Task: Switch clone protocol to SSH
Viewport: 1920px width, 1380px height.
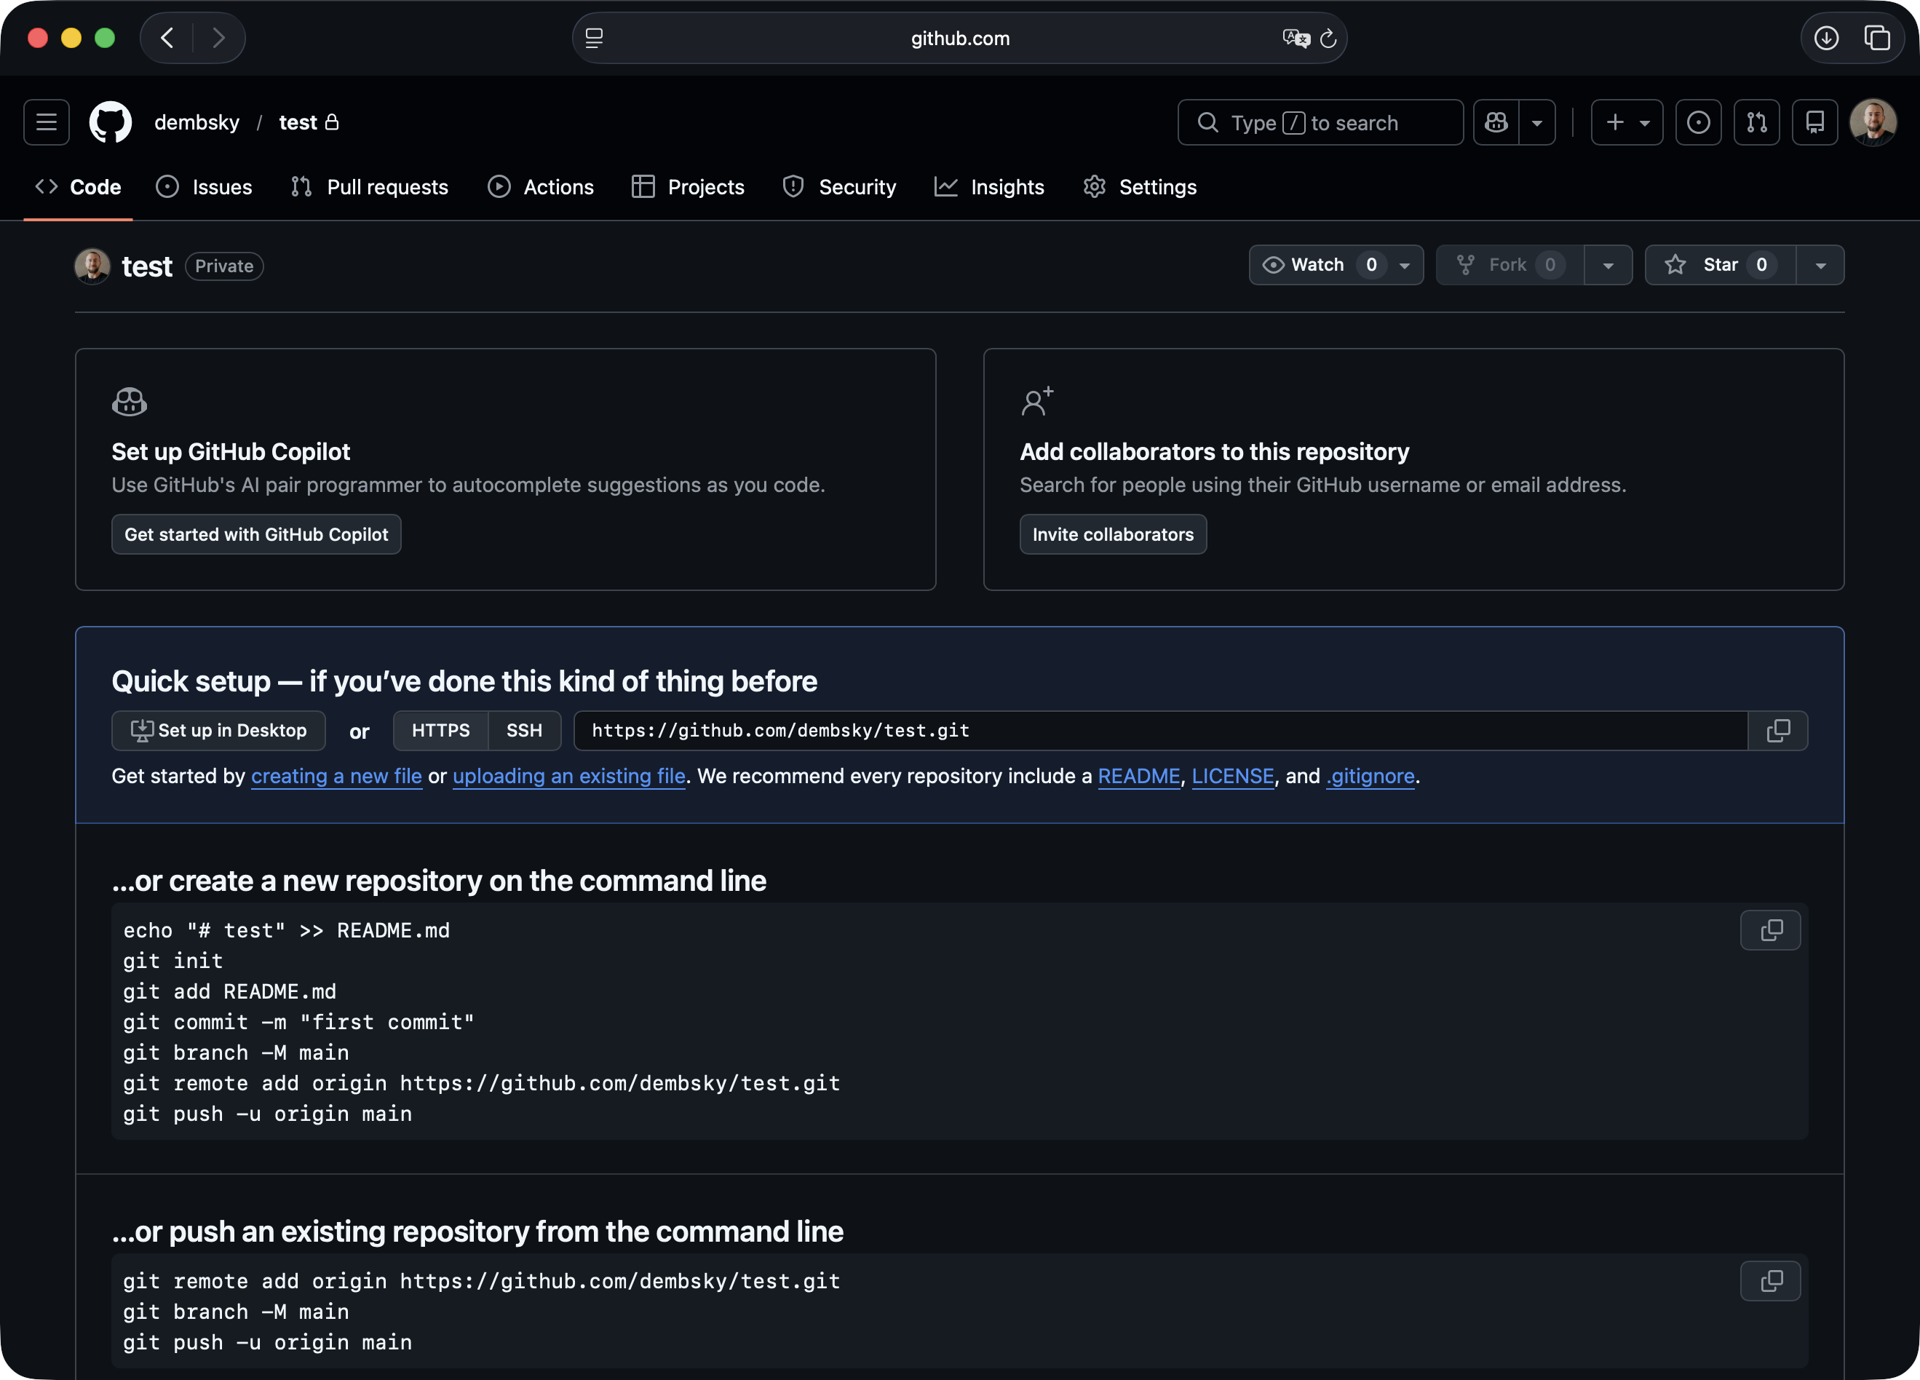Action: [524, 731]
